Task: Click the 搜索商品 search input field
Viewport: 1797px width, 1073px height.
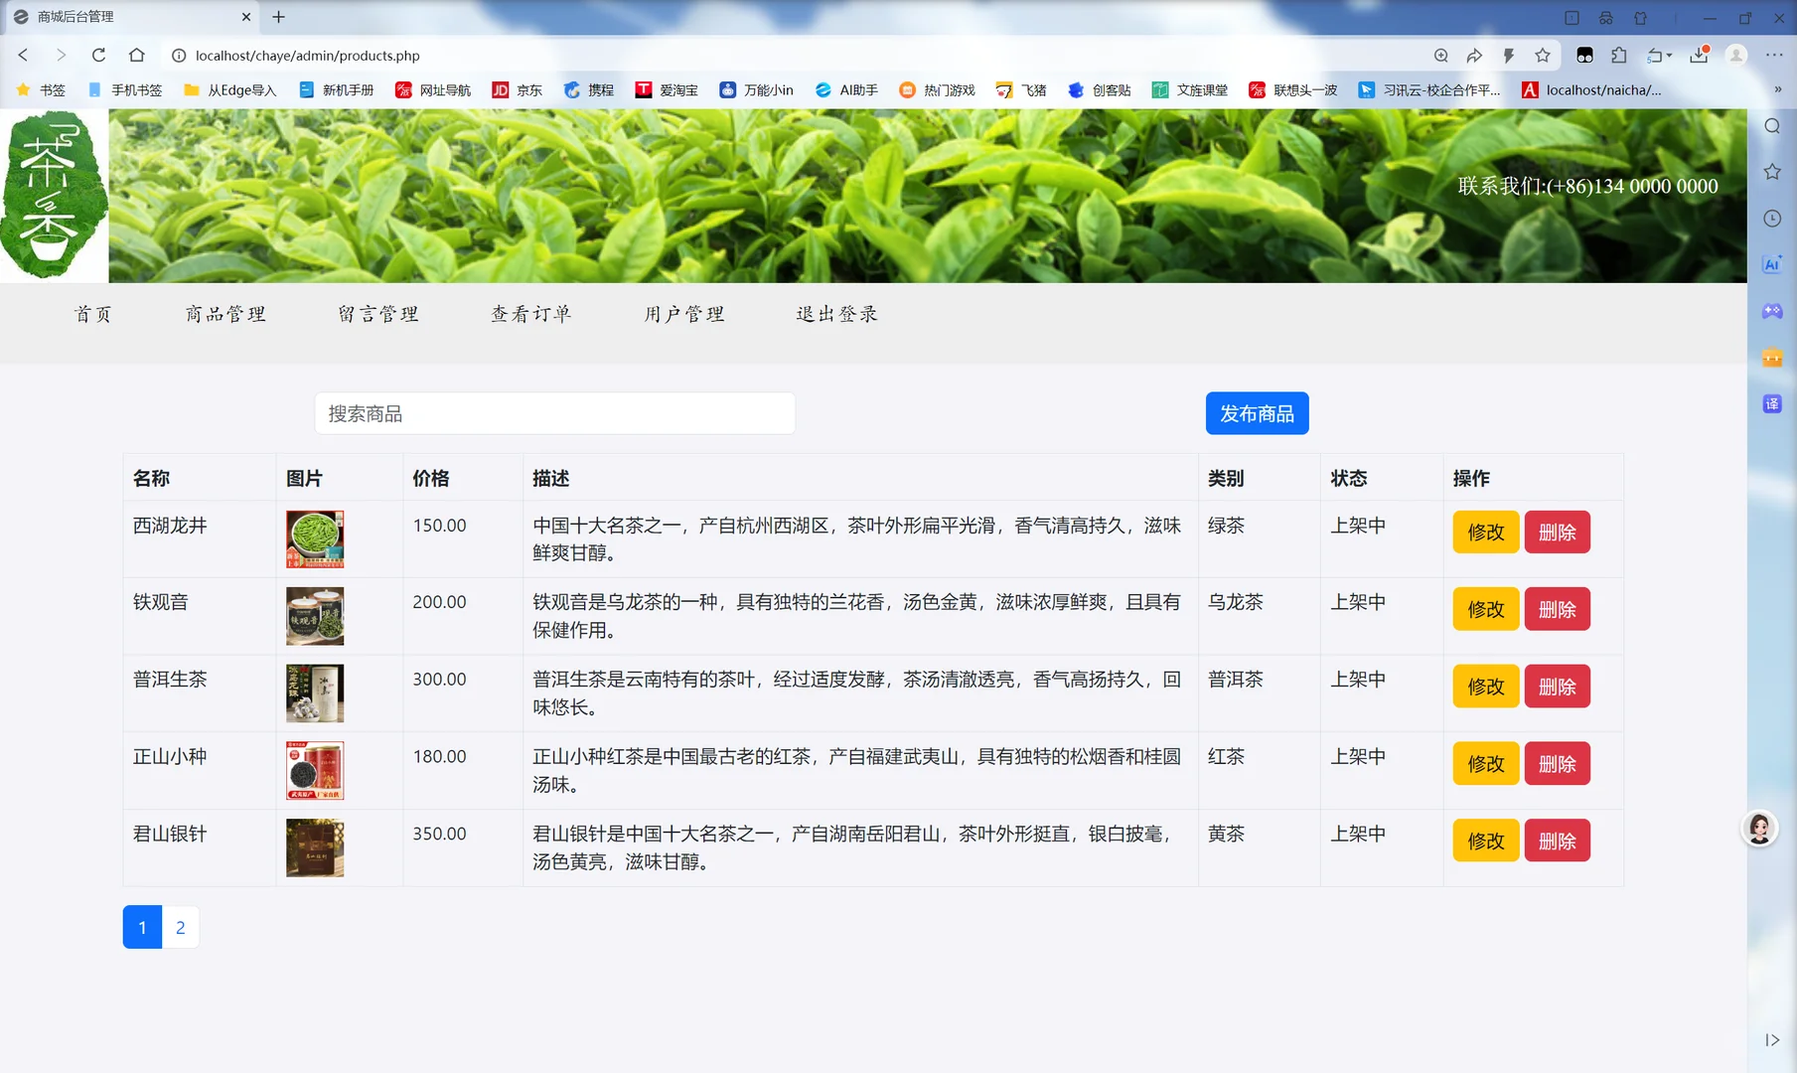Action: (554, 413)
